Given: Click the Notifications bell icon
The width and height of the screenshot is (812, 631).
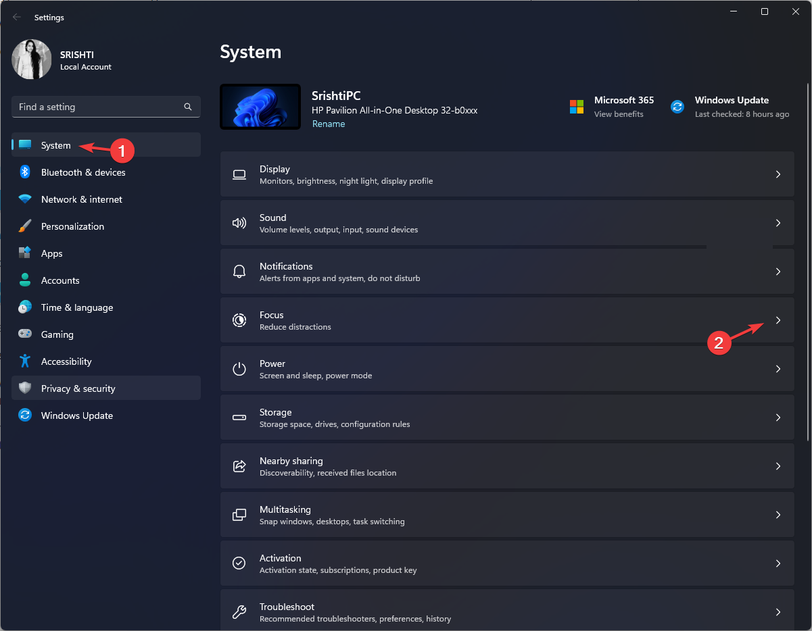Looking at the screenshot, I should click(239, 272).
